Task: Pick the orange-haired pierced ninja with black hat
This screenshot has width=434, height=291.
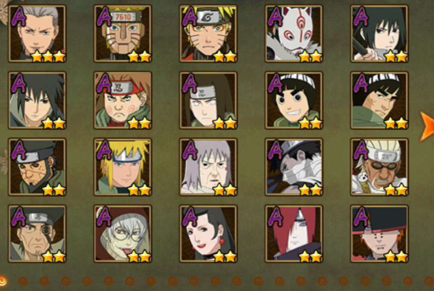Action: 379,234
